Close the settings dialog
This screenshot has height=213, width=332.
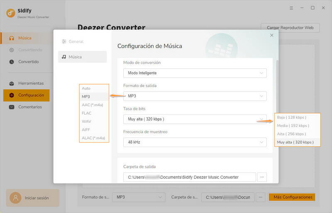pos(272,35)
